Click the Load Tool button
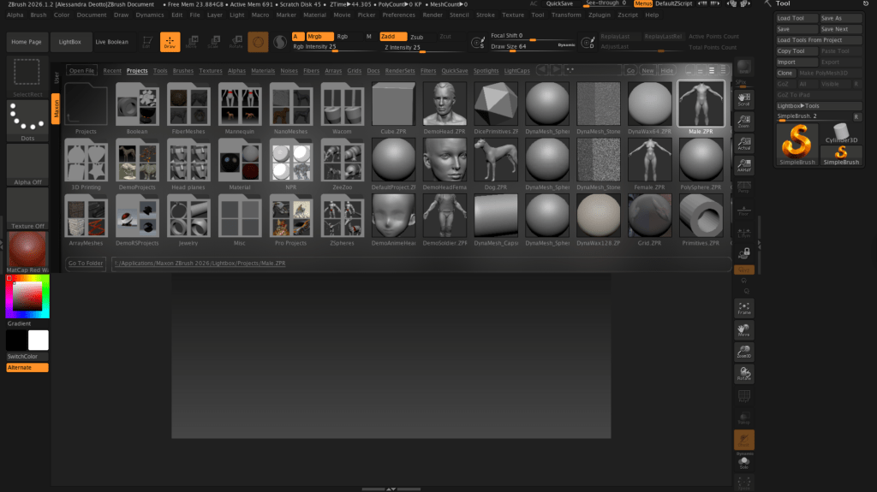 pos(796,18)
